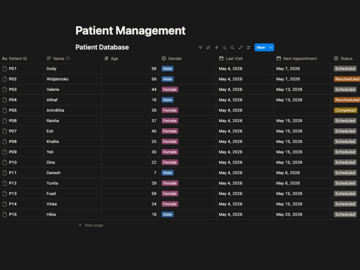Click the name cell Widjatmoko
The image size is (360, 270).
(x=73, y=79)
